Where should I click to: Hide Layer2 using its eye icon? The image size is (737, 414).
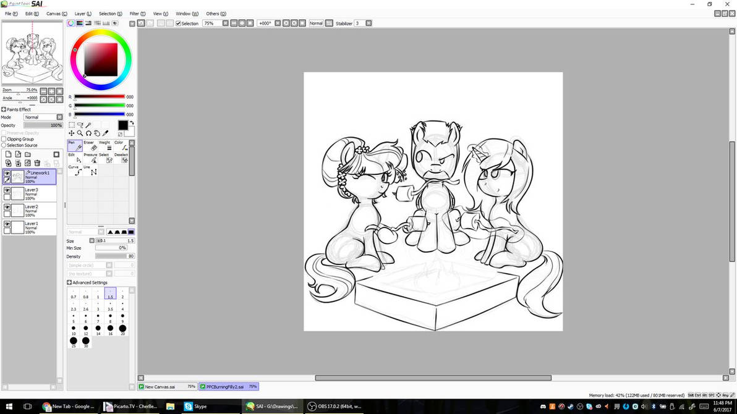click(x=7, y=207)
